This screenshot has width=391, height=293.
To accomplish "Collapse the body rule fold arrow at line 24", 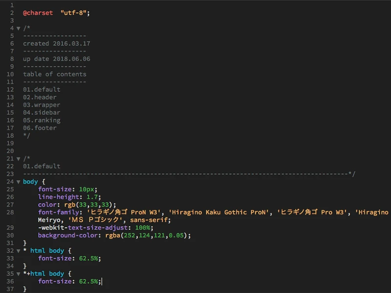I will click(18, 182).
